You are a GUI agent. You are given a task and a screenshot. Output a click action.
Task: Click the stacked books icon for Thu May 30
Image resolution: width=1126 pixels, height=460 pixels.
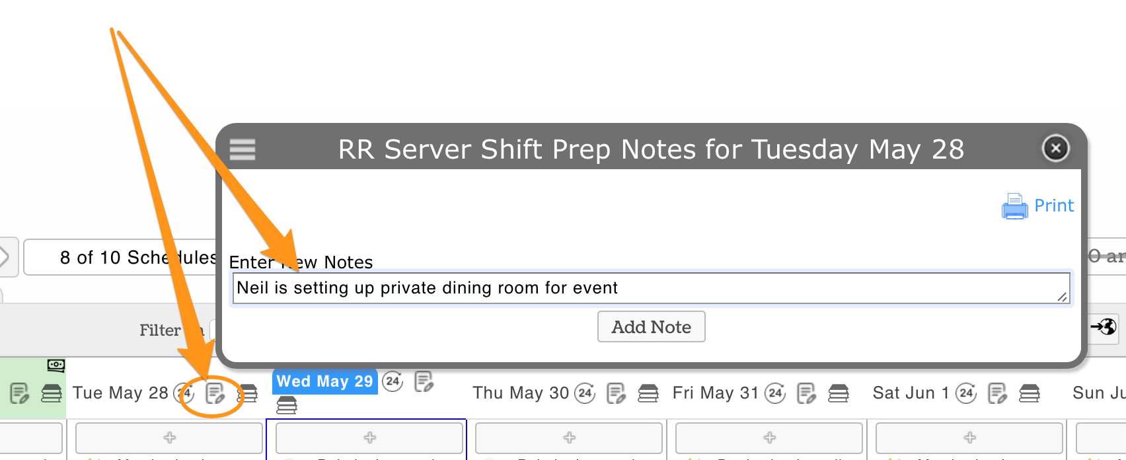[x=648, y=393]
